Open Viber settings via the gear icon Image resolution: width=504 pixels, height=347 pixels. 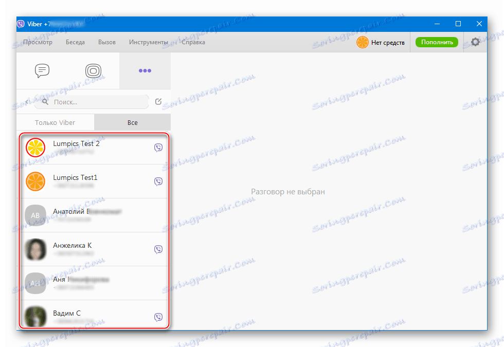pyautogui.click(x=475, y=42)
